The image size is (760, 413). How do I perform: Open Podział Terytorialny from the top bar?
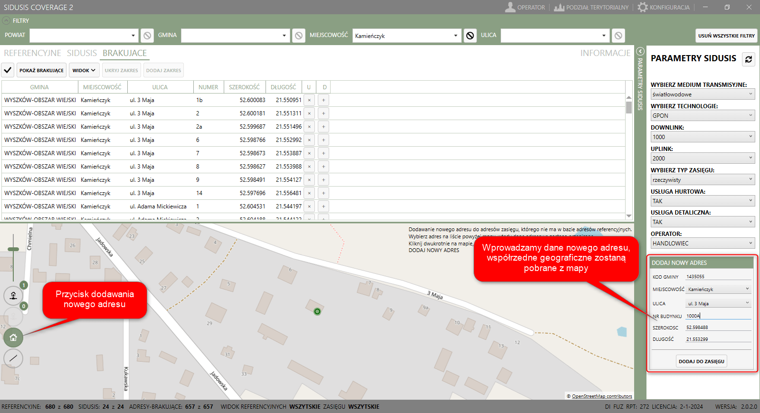[x=591, y=7]
